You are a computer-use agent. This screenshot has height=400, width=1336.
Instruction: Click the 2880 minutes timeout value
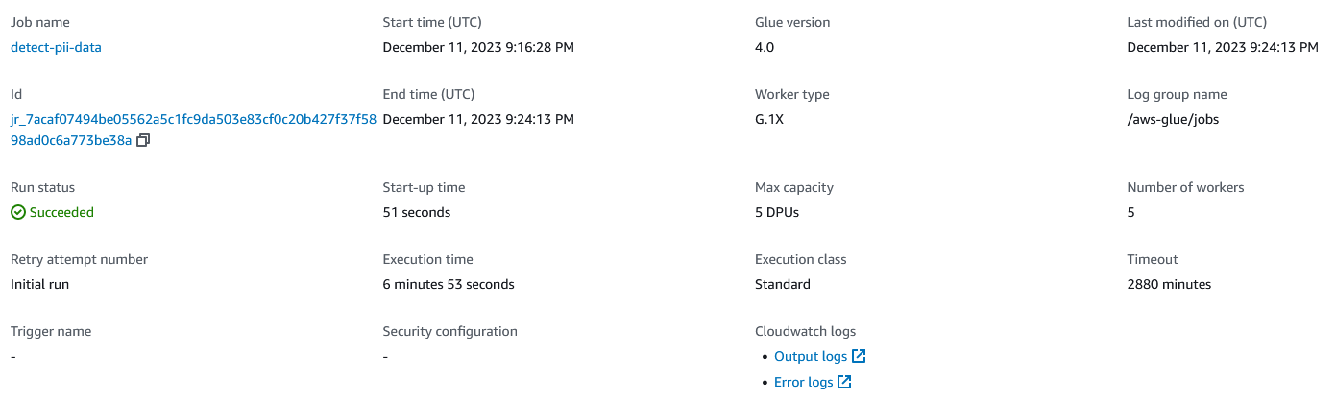pos(1169,284)
